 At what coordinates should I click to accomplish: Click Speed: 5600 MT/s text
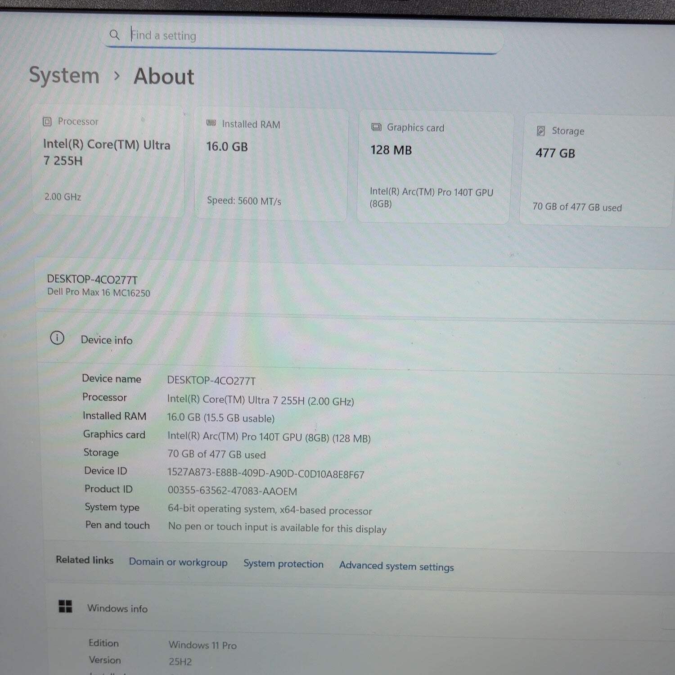pos(244,201)
